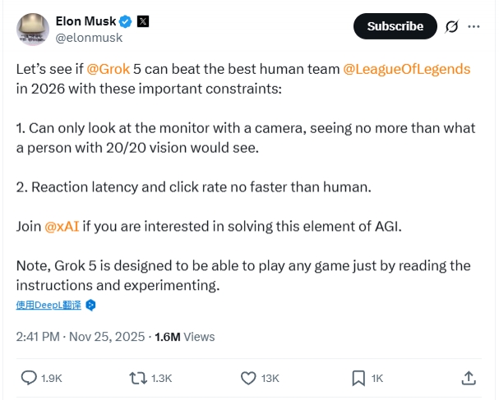The image size is (499, 400).
Task: Like the post with the heart icon
Action: pos(249,378)
